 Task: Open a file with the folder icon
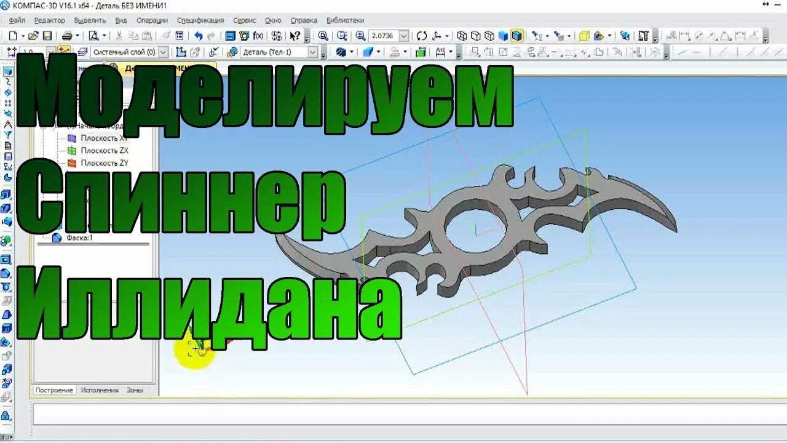33,36
